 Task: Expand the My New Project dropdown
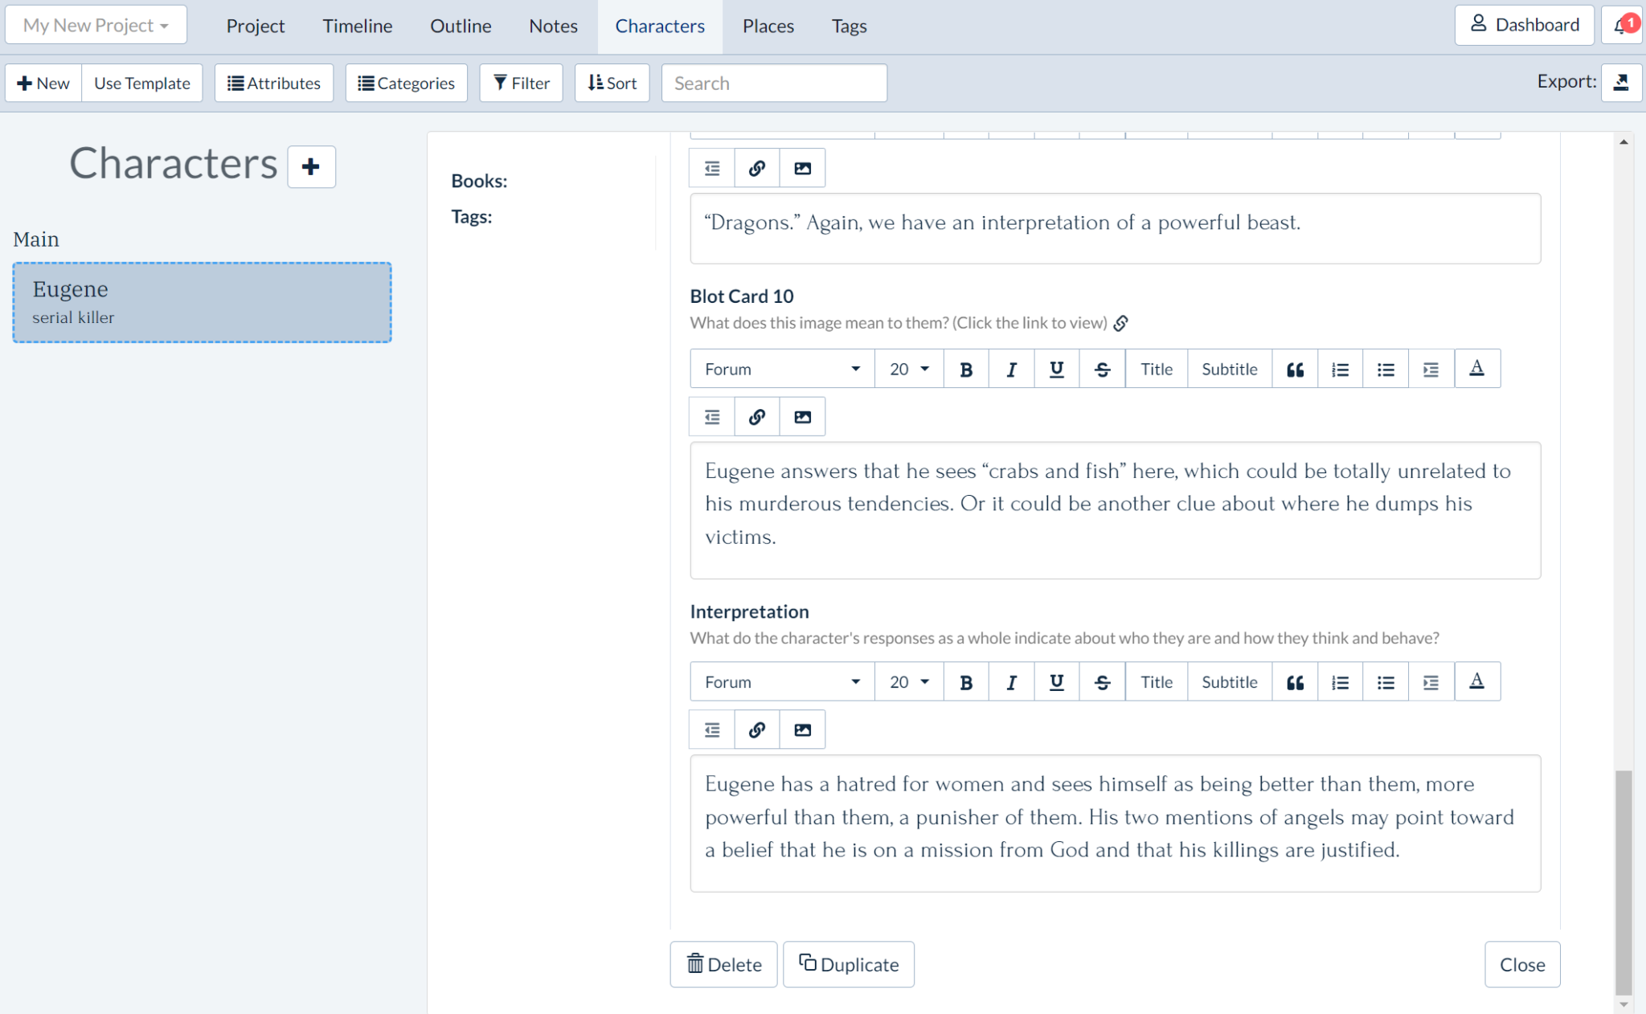tap(96, 25)
